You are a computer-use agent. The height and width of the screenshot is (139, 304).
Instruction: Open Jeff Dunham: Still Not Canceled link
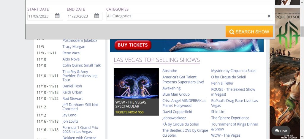80,107
